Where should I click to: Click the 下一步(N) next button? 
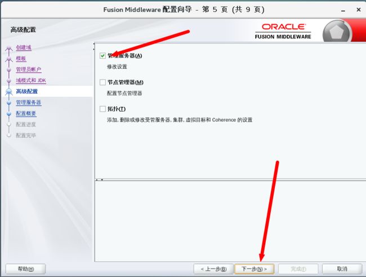coord(254,269)
